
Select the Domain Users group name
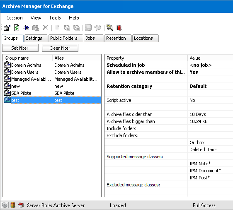tap(24, 72)
